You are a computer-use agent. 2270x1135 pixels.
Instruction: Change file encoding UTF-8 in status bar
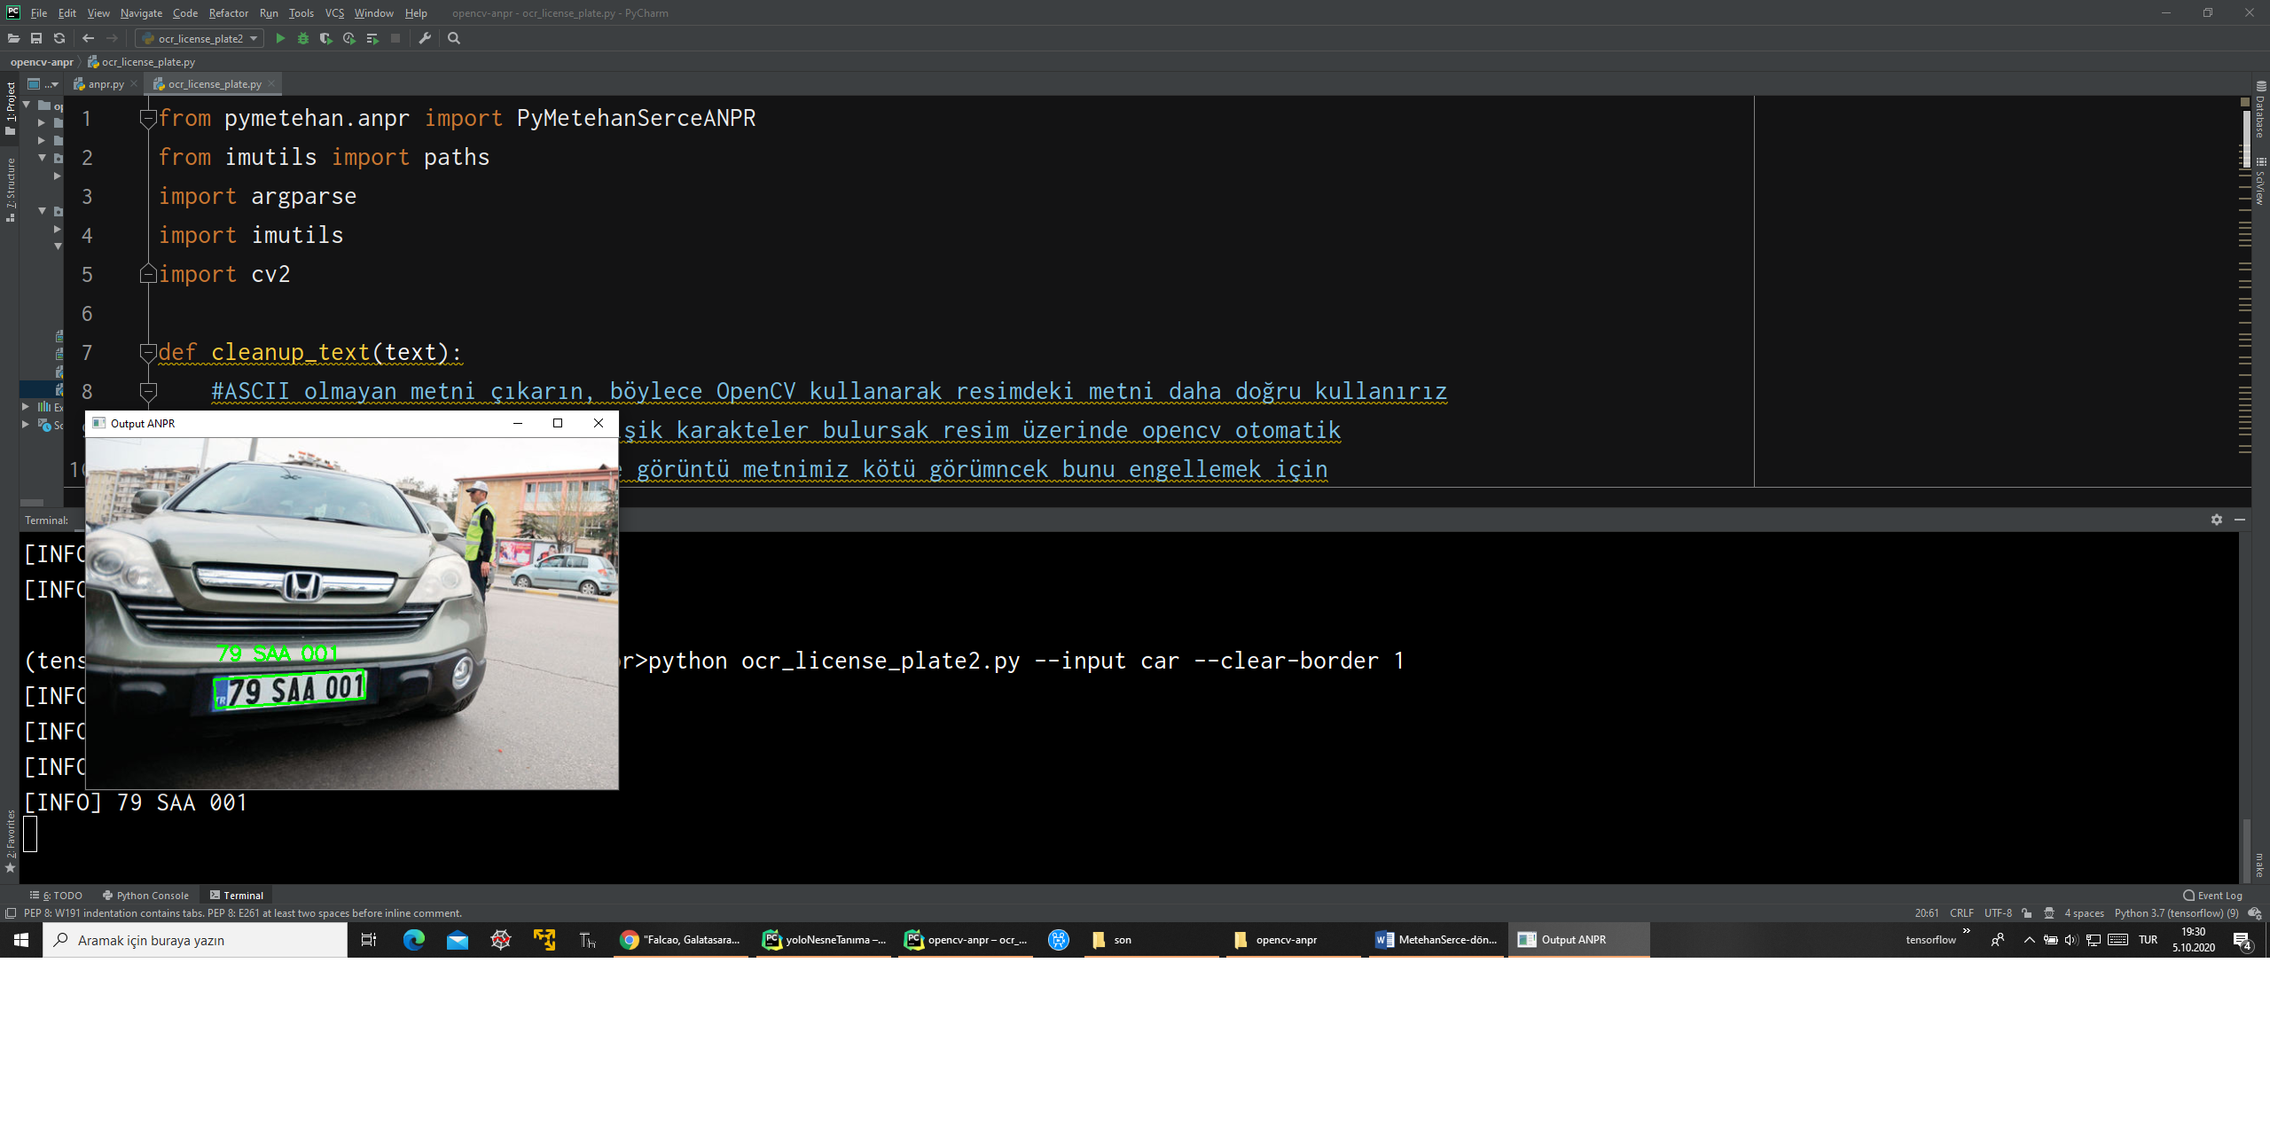1998,913
